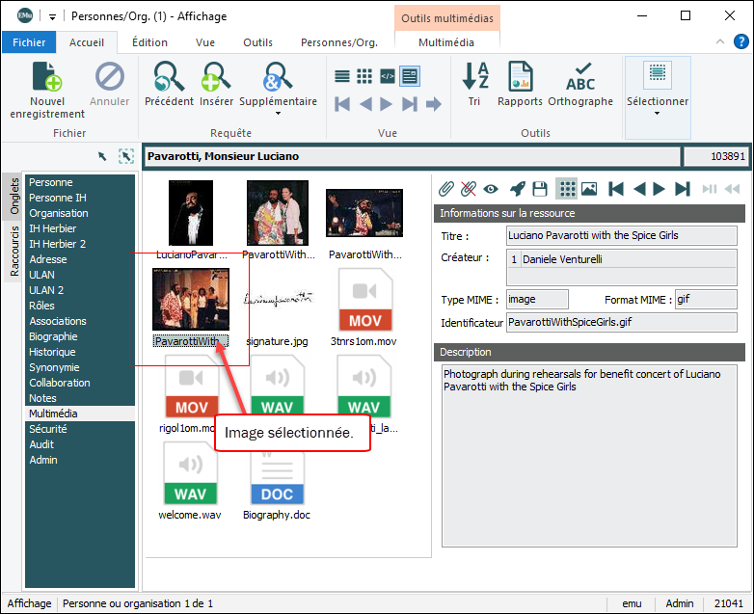Select Biographie in the left tab list
The height and width of the screenshot is (614, 754).
(53, 336)
